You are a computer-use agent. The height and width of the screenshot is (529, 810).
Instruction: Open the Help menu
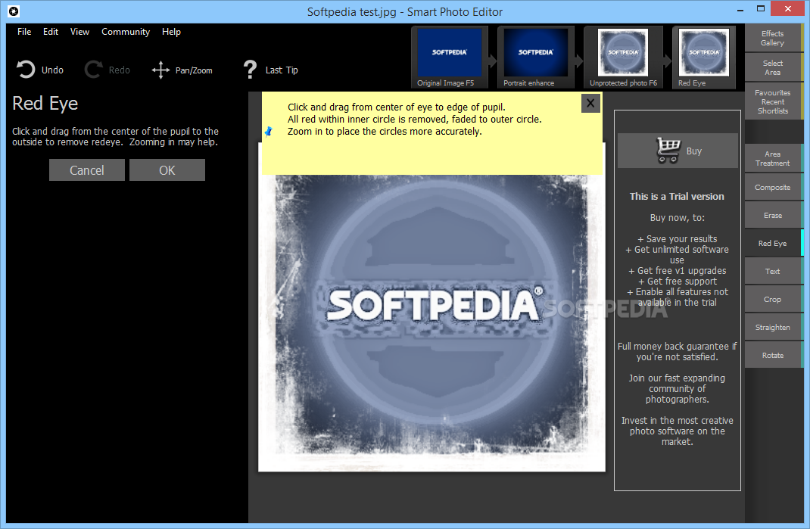tap(171, 32)
